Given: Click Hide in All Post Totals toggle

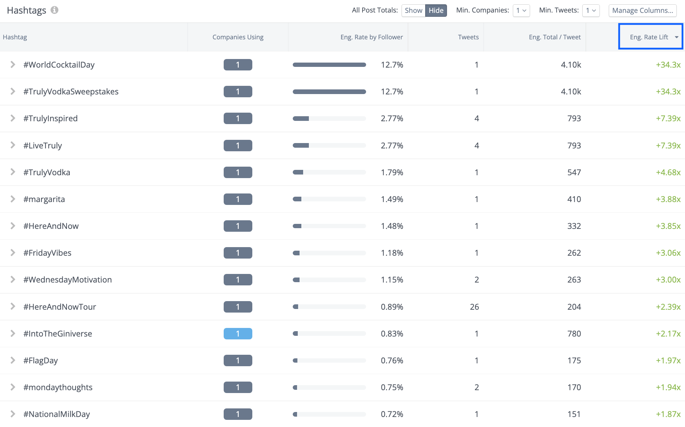Looking at the screenshot, I should (x=436, y=10).
